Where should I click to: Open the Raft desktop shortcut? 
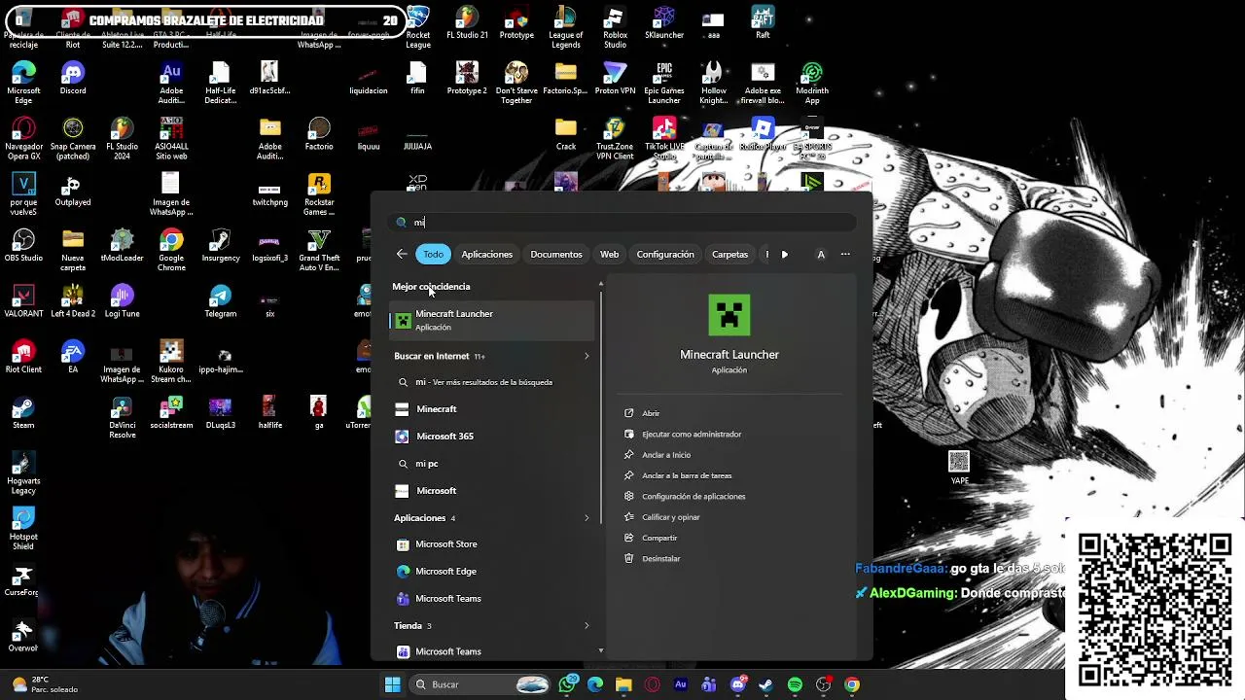click(763, 23)
